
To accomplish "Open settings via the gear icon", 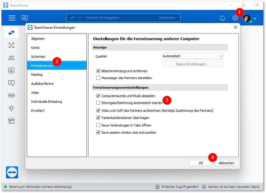I will [235, 18].
